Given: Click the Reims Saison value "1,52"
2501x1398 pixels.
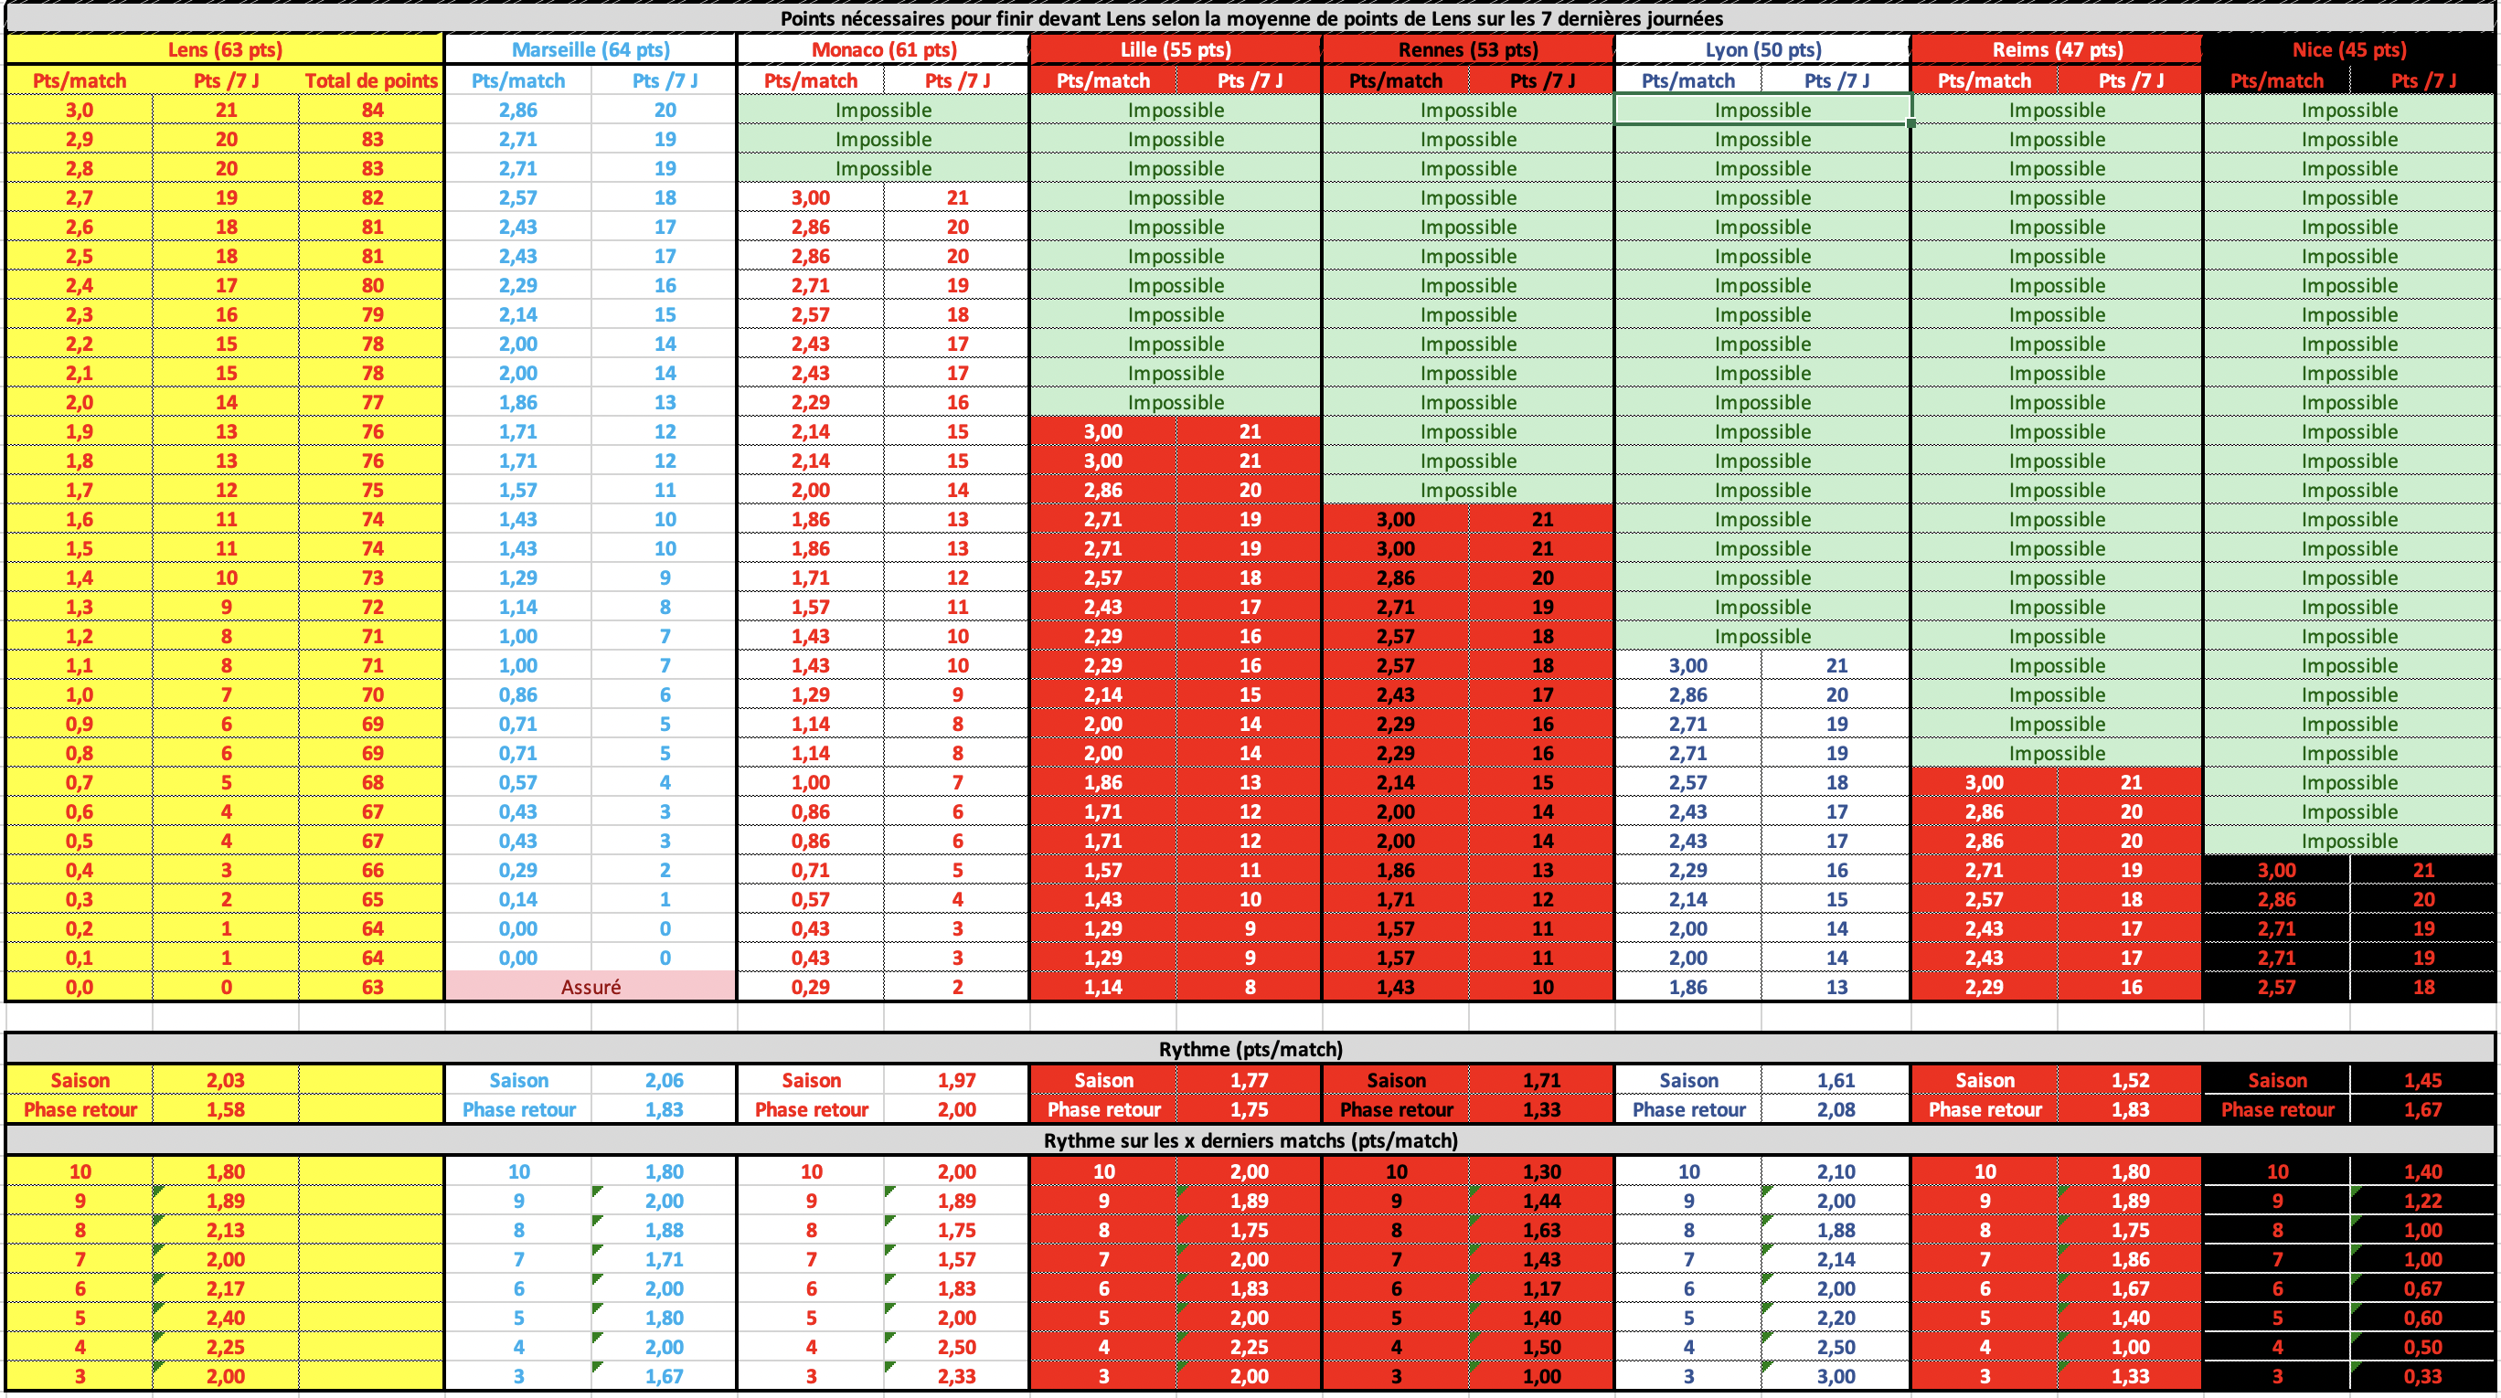Looking at the screenshot, I should [2130, 1080].
